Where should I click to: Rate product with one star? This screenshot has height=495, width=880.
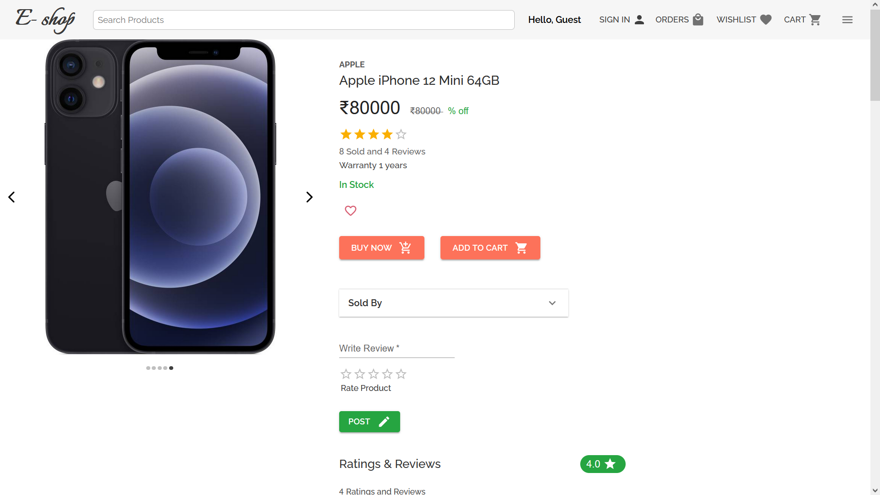[x=346, y=374]
